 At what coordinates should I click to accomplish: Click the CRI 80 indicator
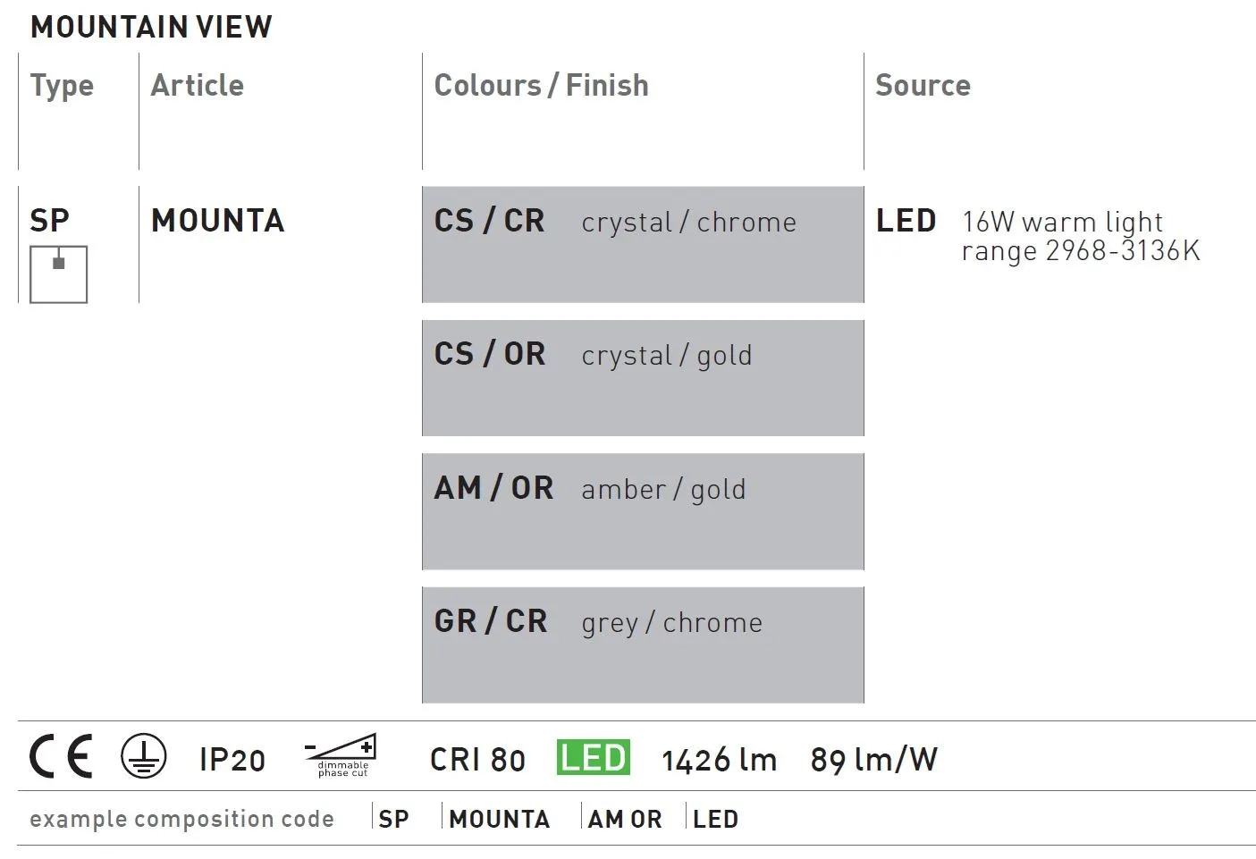(477, 760)
